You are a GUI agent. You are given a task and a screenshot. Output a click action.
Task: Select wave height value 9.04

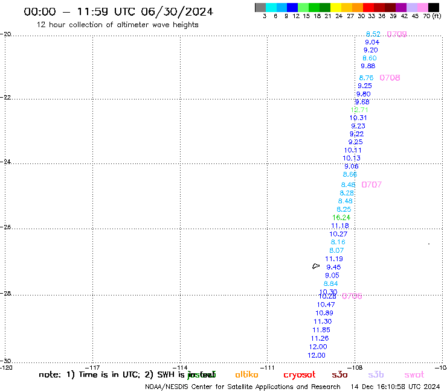coord(372,42)
